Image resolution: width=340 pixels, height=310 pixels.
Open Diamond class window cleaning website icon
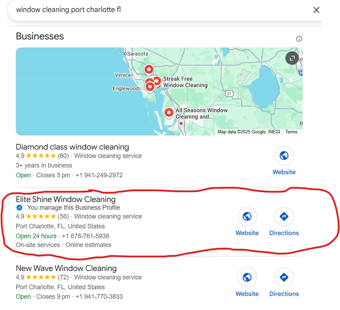coord(284,156)
